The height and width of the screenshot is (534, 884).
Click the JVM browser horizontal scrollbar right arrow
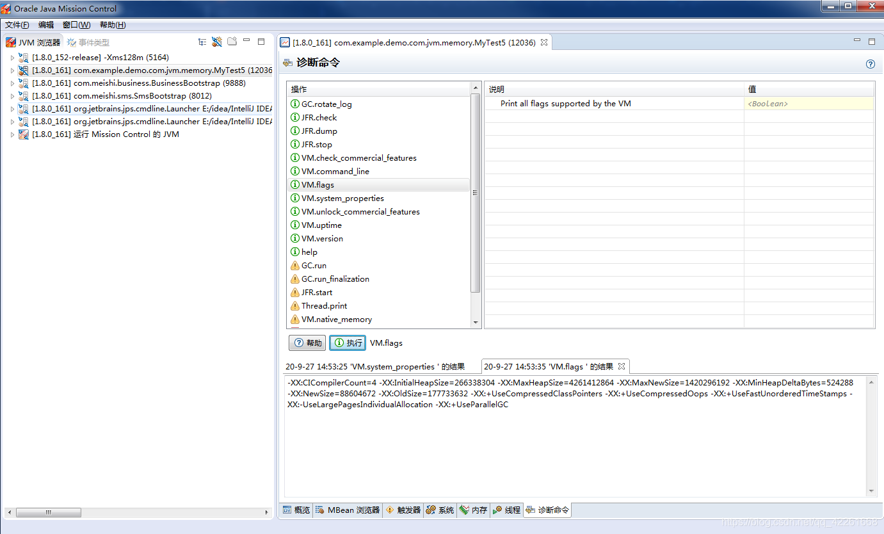point(268,512)
